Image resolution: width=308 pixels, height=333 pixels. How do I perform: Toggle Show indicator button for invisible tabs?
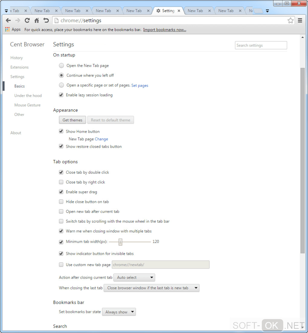tap(61, 253)
